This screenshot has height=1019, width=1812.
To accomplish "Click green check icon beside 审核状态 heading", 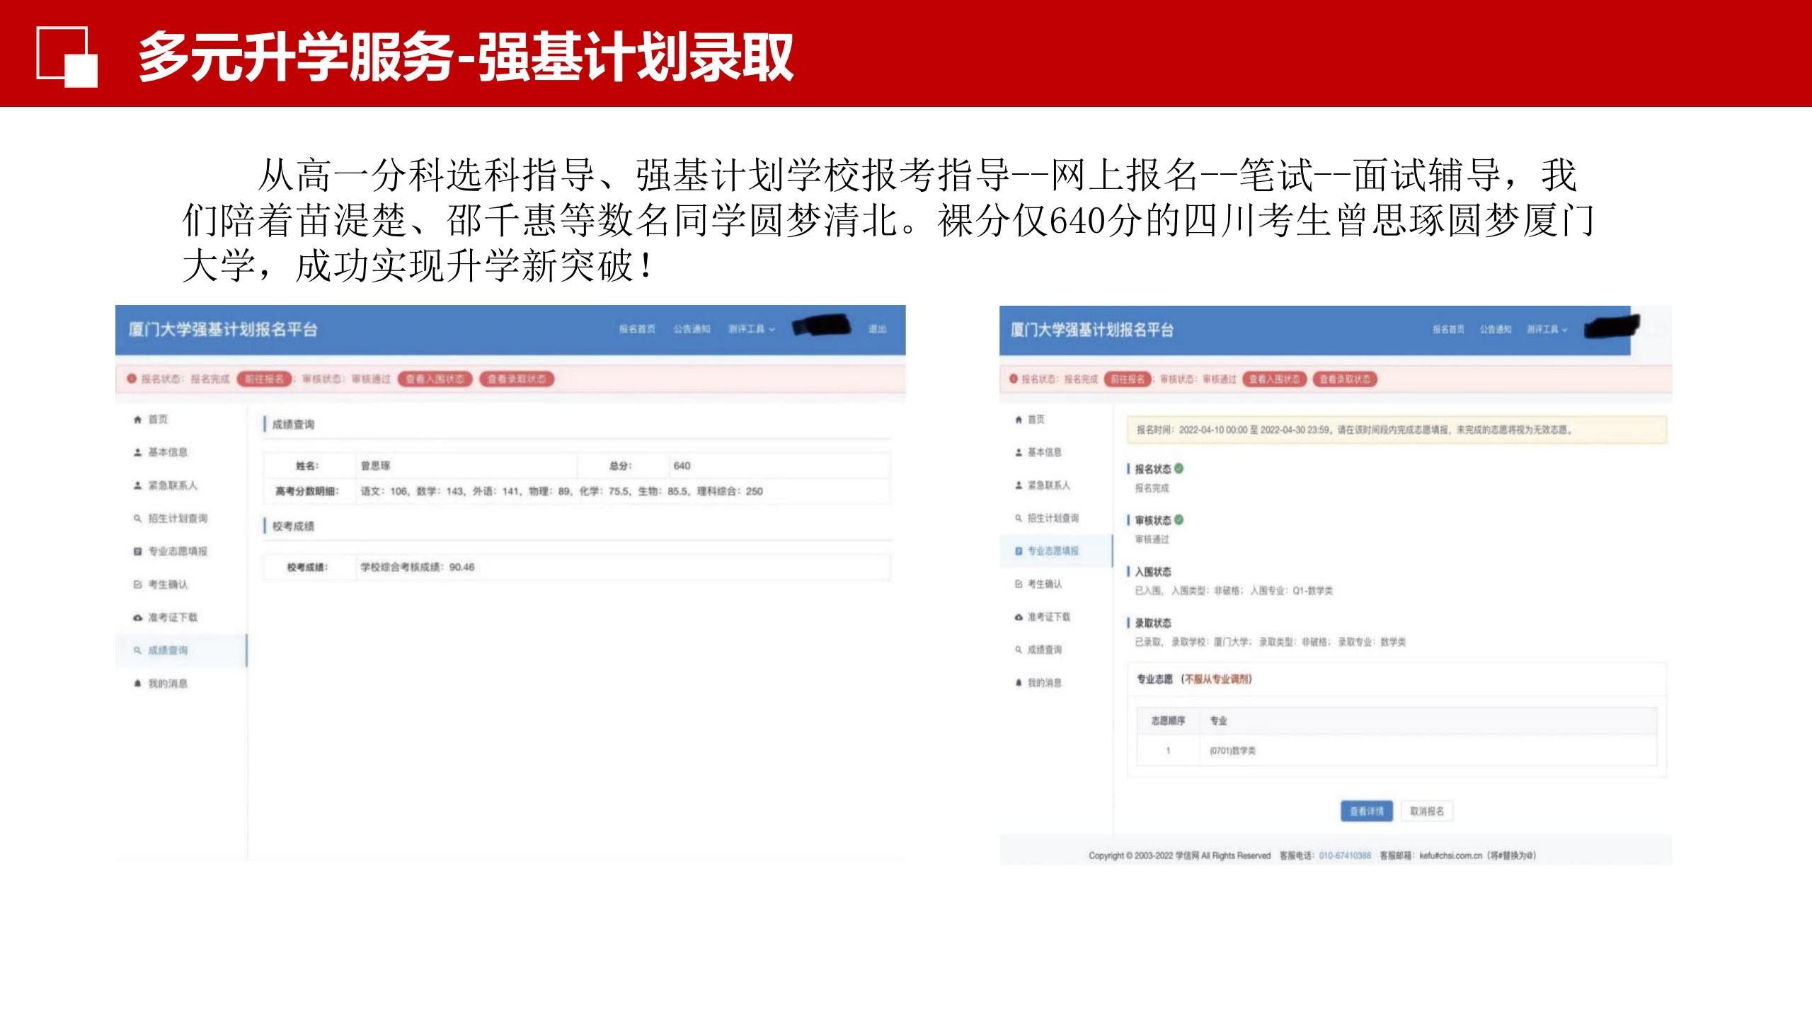I will point(1179,519).
